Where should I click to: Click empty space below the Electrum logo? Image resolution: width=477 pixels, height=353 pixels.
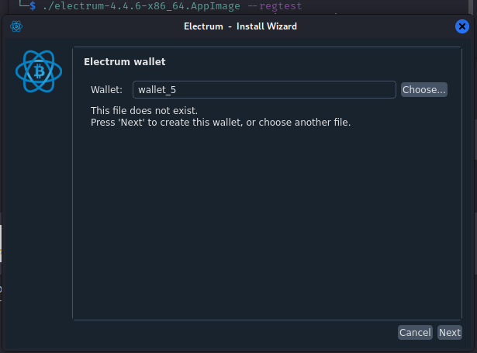click(x=37, y=217)
